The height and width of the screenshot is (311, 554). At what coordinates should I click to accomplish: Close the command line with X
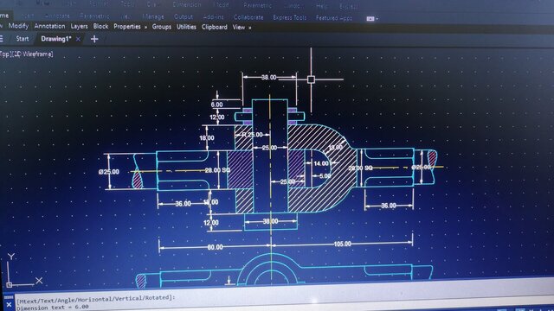(9, 304)
